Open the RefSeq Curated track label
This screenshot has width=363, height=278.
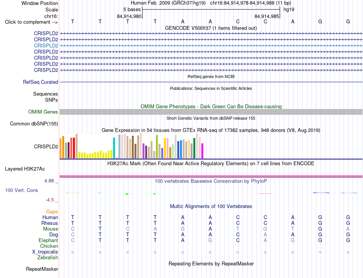[x=41, y=82]
